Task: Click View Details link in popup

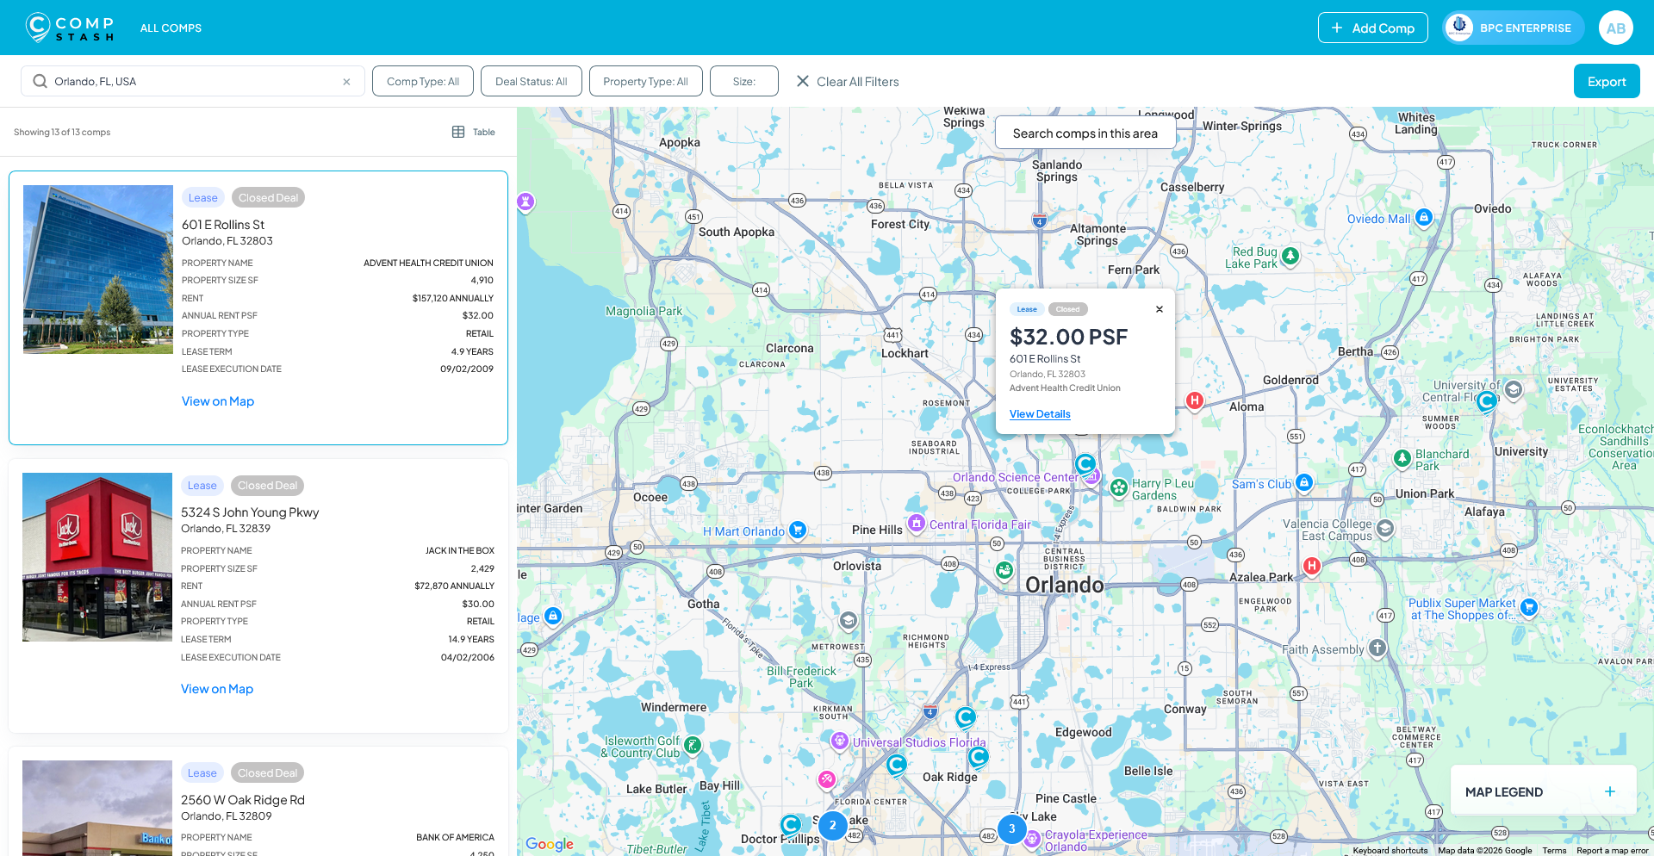Action: pyautogui.click(x=1040, y=414)
